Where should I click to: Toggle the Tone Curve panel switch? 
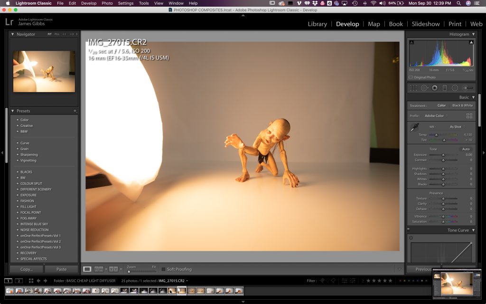pyautogui.click(x=408, y=229)
